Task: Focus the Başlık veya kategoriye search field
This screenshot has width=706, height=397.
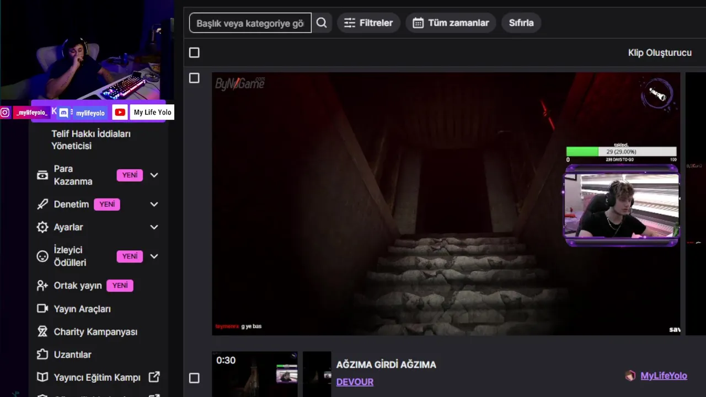Action: click(x=250, y=23)
